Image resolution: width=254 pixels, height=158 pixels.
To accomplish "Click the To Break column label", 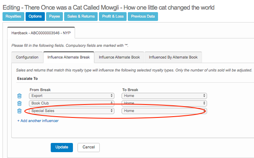I will [130, 90].
